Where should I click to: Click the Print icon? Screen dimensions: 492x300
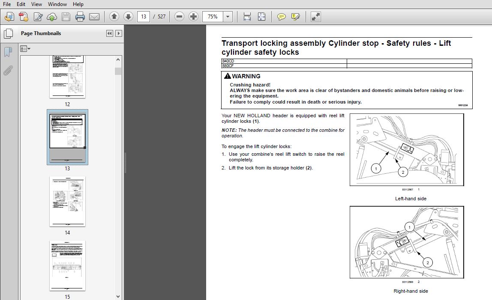(x=80, y=17)
